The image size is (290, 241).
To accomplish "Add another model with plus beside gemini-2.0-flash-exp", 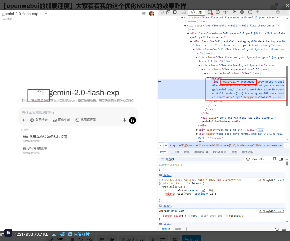I will pos(46,14).
